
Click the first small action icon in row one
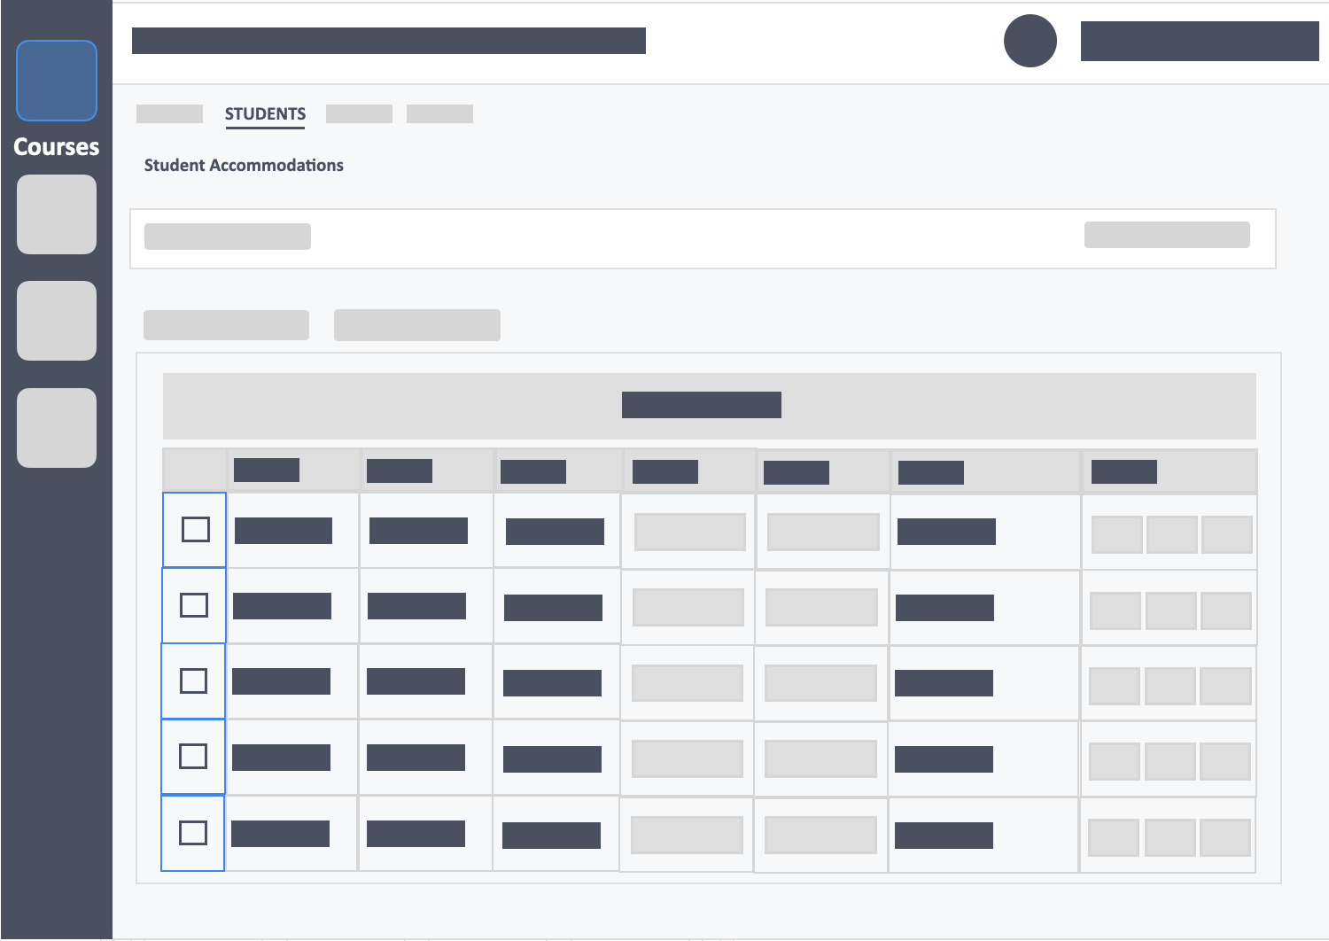tap(1115, 534)
